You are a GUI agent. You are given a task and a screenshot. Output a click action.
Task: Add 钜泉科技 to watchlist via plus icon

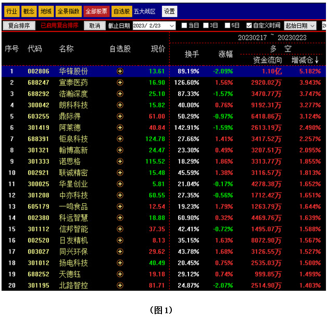point(120,139)
